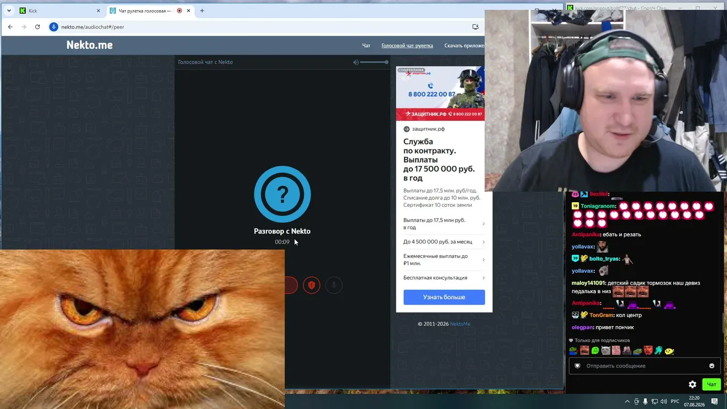The width and height of the screenshot is (727, 409).
Task: Click the orange cat image overlay
Action: [142, 329]
